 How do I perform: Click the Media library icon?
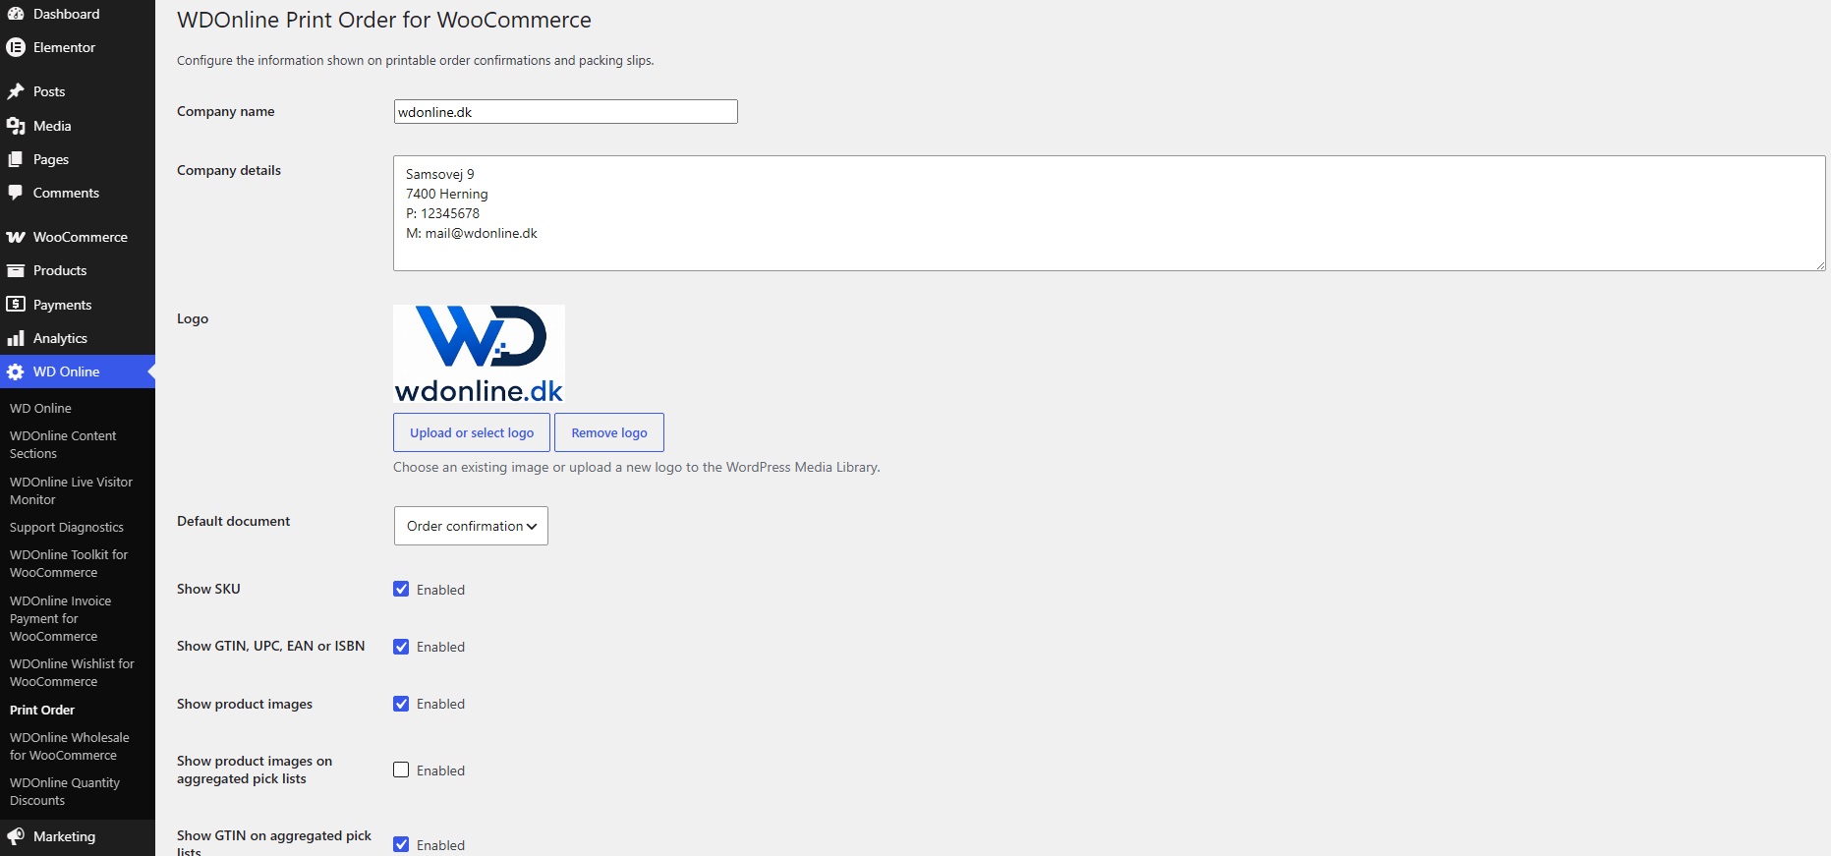coord(16,126)
